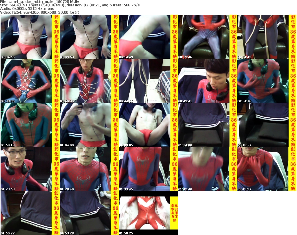This screenshot has height=235, width=297.
Task: Click the frame at 00:38:06
Action: point(30,81)
